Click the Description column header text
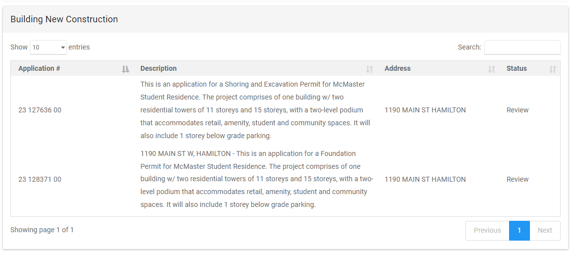 [158, 69]
